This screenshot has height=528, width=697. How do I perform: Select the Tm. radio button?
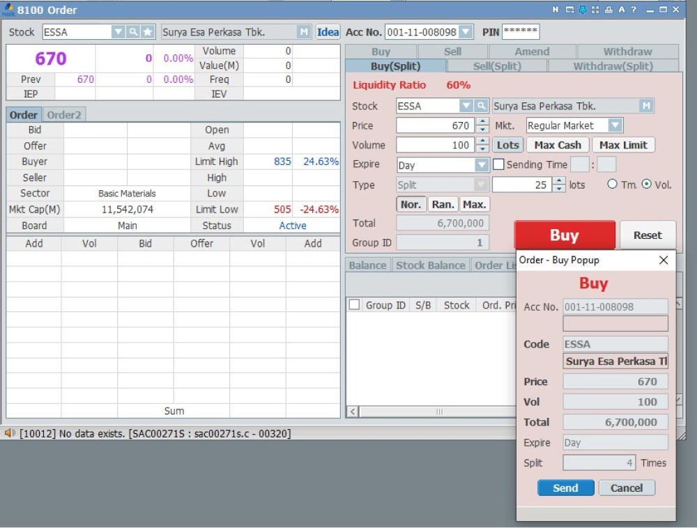tap(613, 185)
